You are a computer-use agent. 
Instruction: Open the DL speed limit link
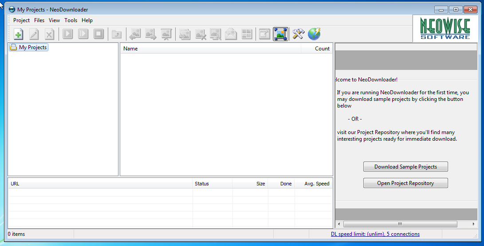point(375,234)
